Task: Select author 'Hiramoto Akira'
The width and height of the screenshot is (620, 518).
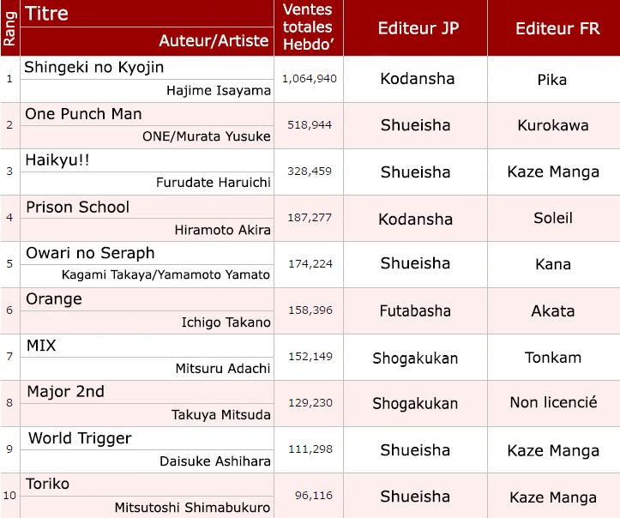Action: (x=223, y=230)
